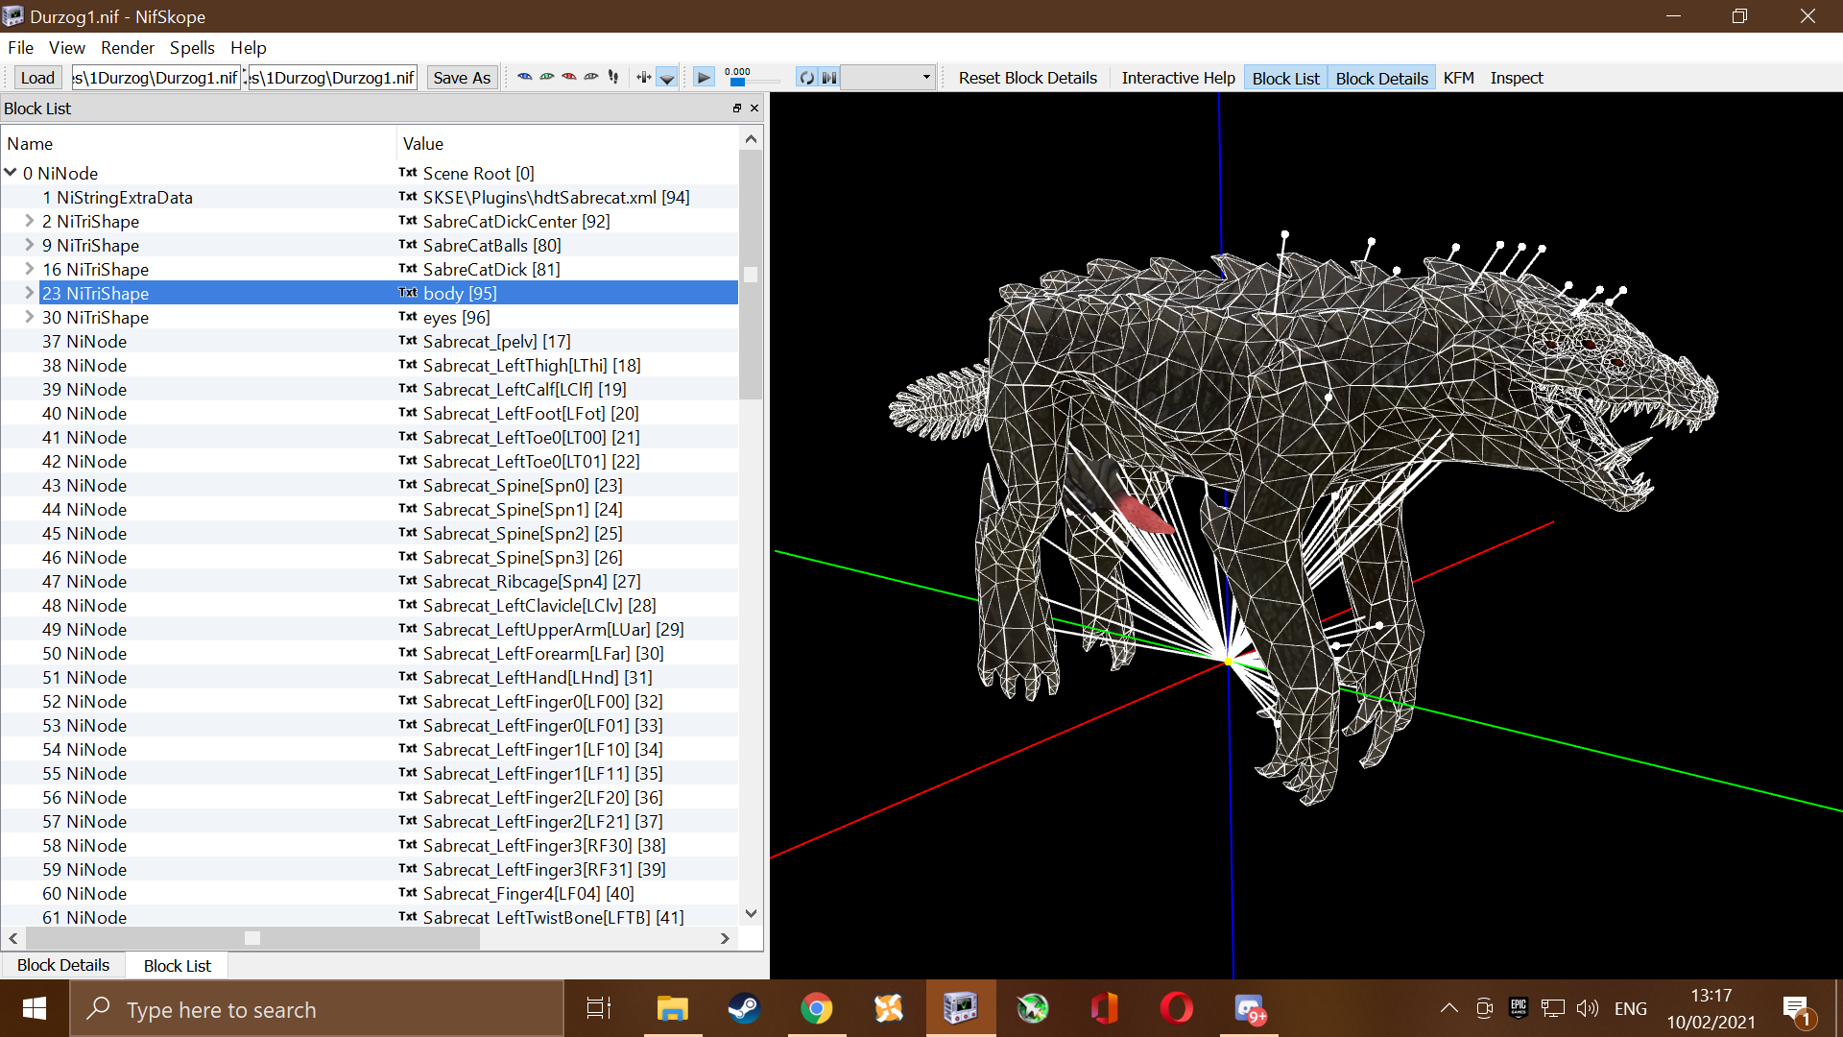
Task: Click the green eye view icon
Action: tap(547, 78)
